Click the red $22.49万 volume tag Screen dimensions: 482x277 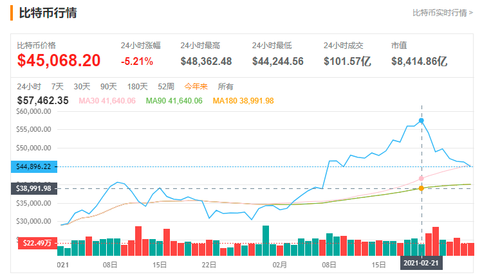coord(37,243)
